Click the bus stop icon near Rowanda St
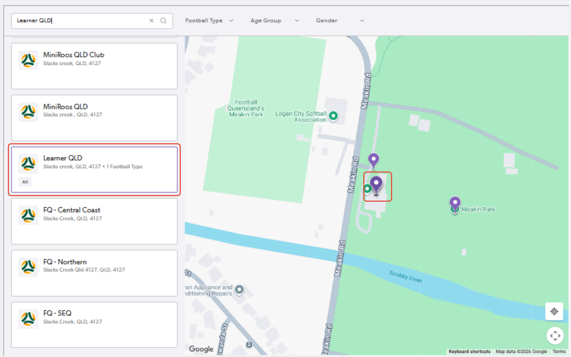 tap(249, 345)
